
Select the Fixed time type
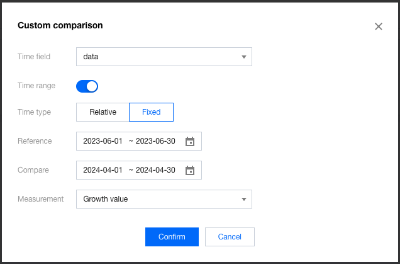(x=151, y=112)
